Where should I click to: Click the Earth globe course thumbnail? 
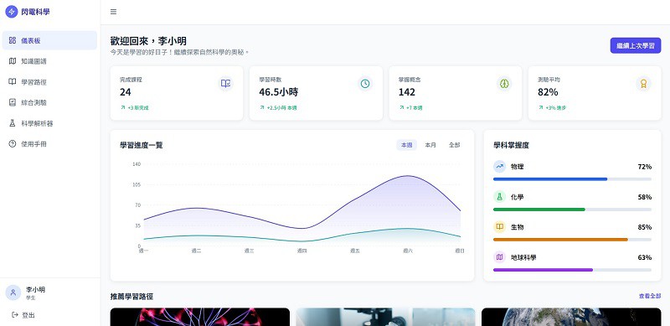(x=571, y=317)
